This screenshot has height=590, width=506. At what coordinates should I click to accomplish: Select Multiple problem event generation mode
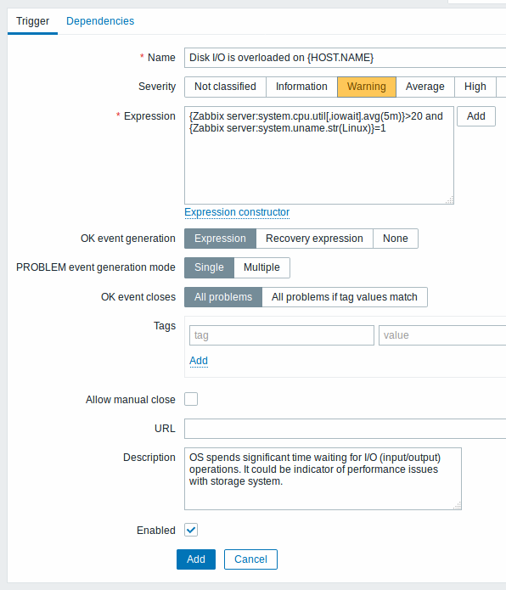tap(261, 267)
